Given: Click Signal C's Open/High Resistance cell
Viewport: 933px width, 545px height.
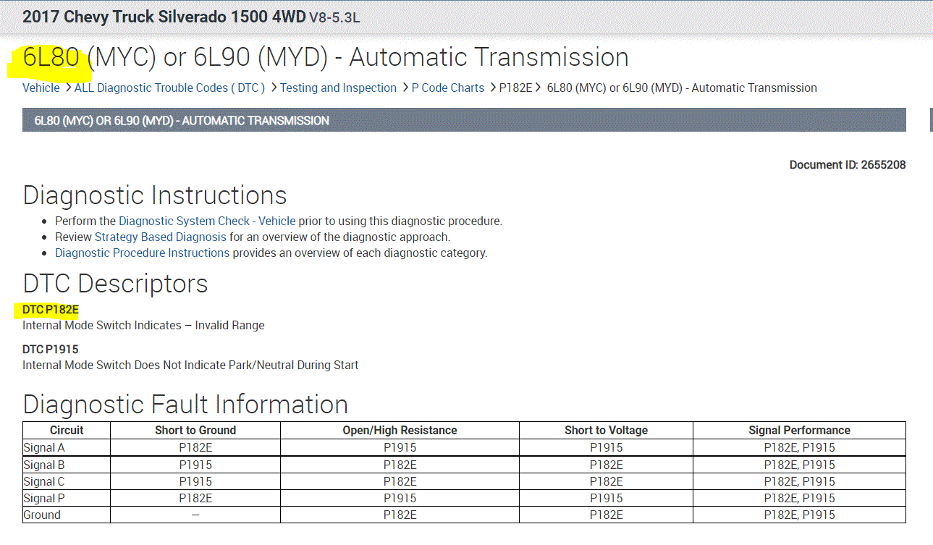Looking at the screenshot, I should pyautogui.click(x=400, y=481).
